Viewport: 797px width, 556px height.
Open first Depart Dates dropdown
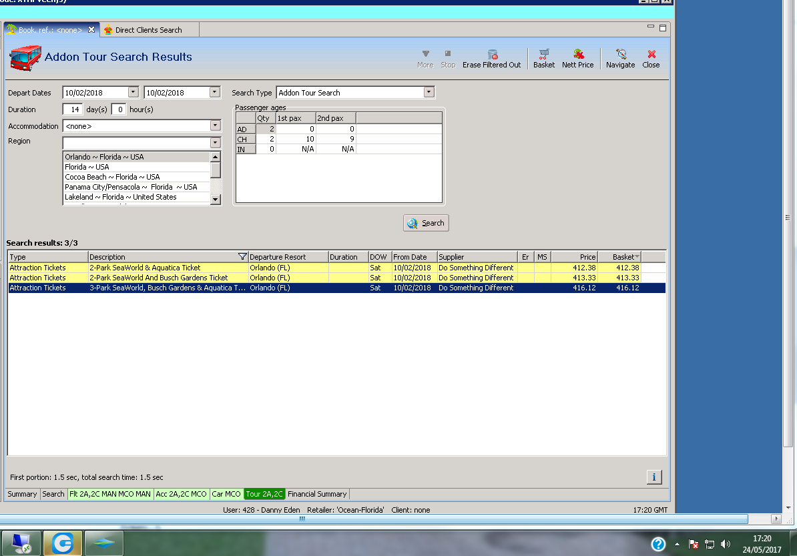[x=134, y=92]
